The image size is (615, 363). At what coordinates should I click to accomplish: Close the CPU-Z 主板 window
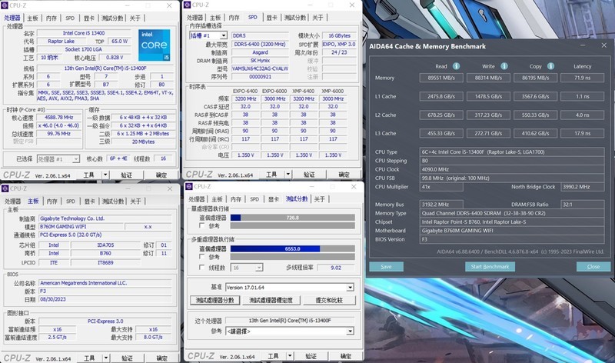[170, 188]
